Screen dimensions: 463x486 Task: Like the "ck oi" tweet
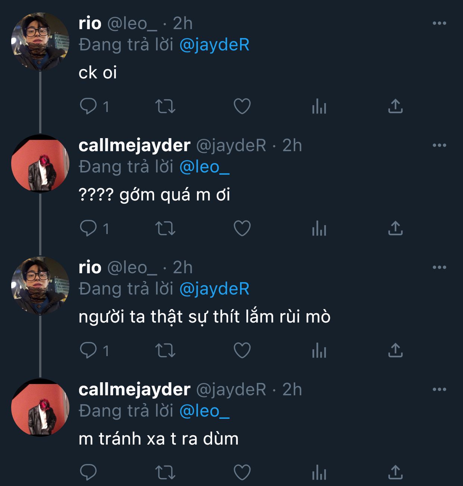point(242,106)
